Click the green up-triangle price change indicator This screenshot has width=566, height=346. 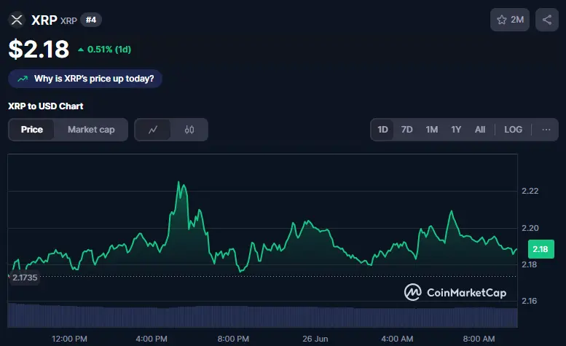(81, 50)
